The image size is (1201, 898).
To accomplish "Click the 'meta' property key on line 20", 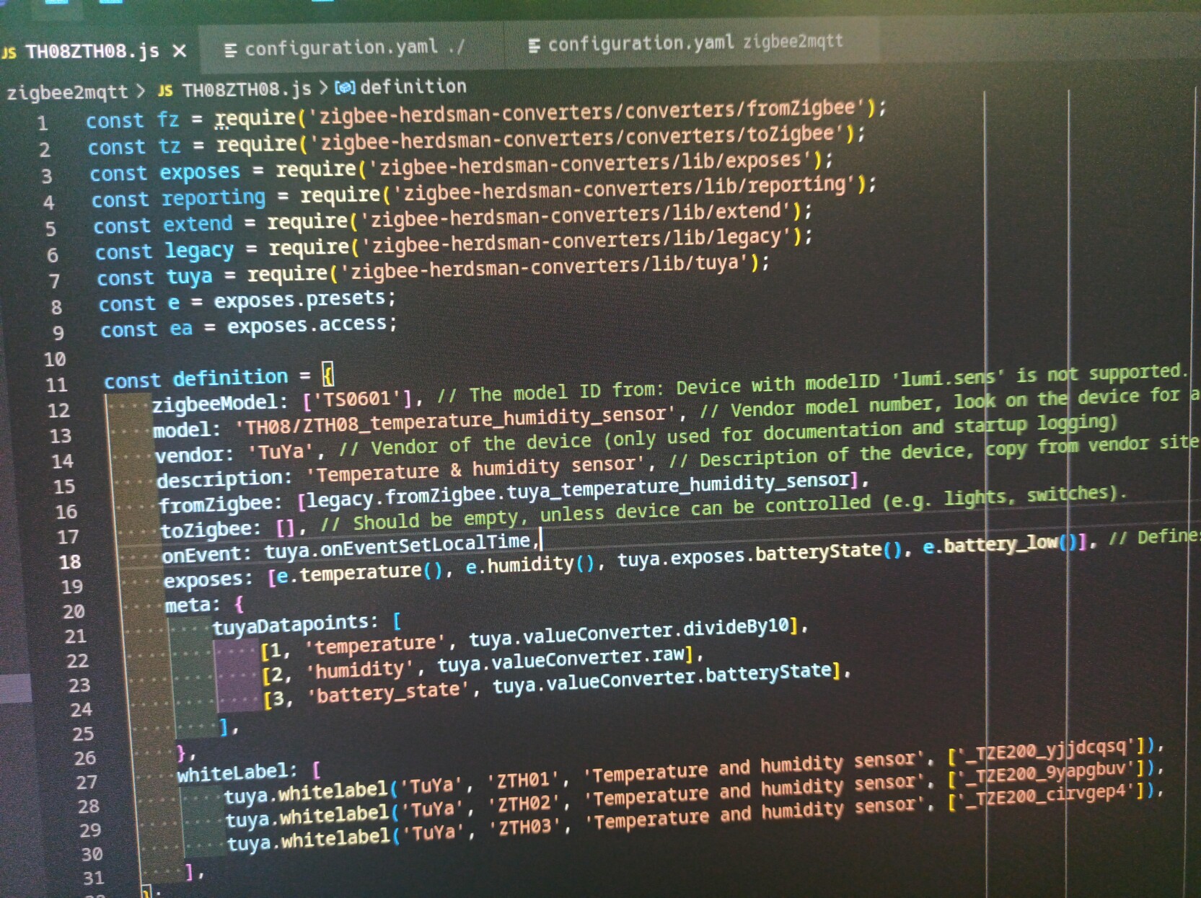I will (187, 605).
